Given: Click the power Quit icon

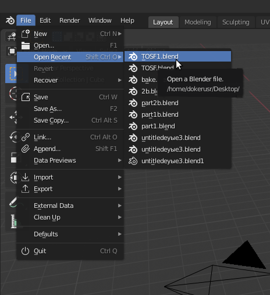Looking at the screenshot, I should pos(26,251).
